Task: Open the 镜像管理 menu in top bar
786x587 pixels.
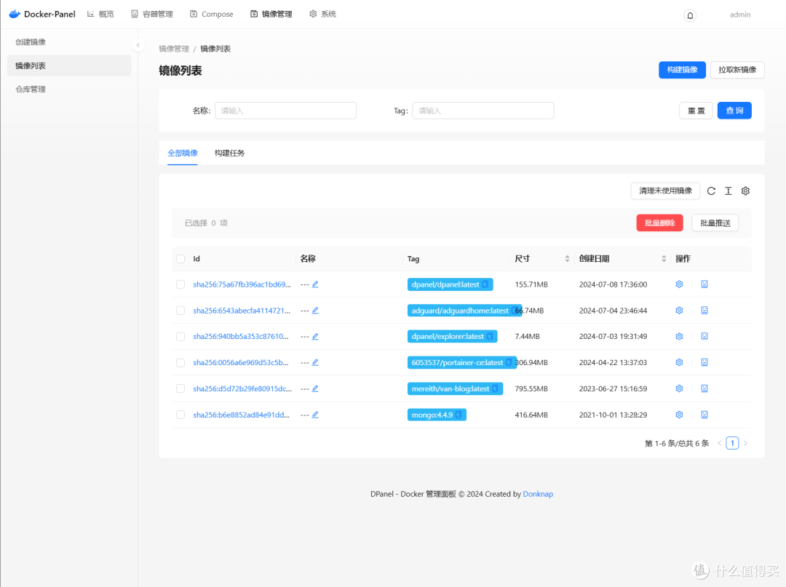Action: pos(271,13)
